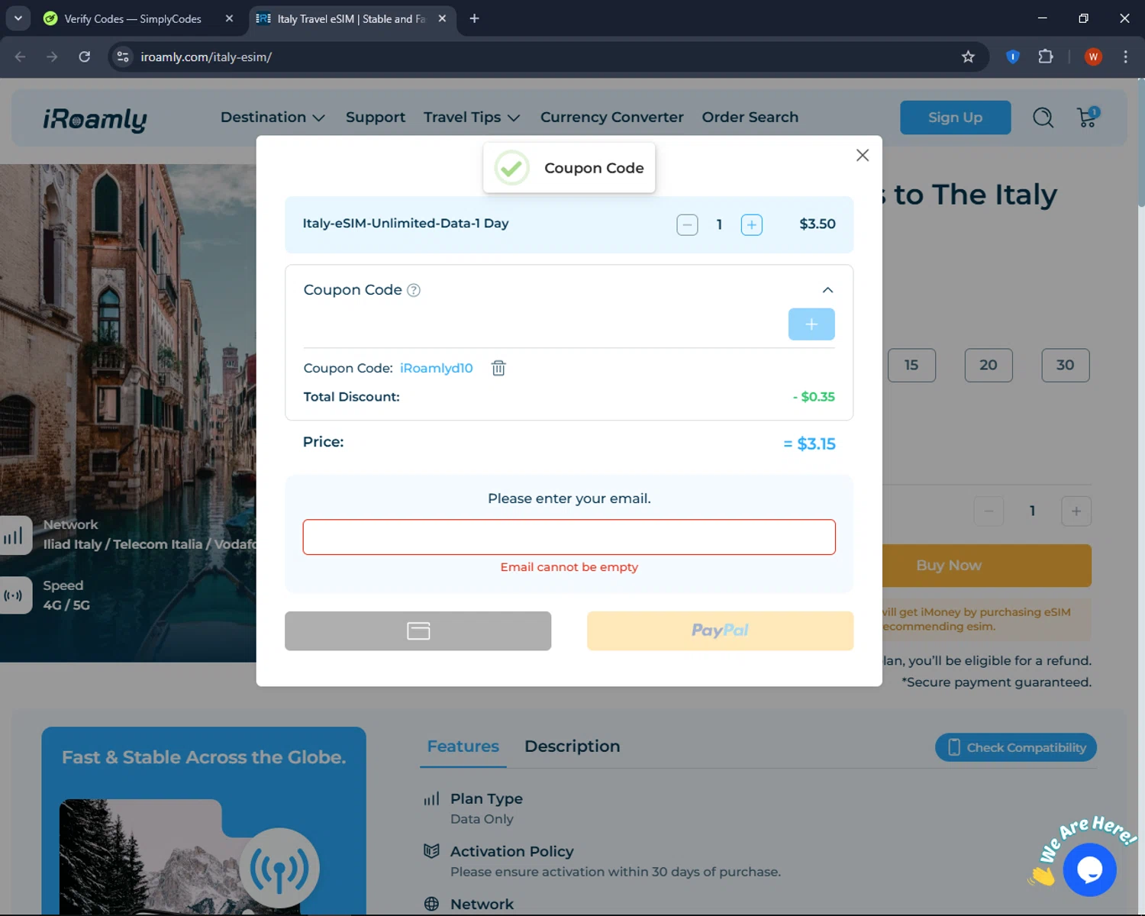This screenshot has height=916, width=1145.
Task: Click the antenna icon on the promo card
Action: click(279, 868)
